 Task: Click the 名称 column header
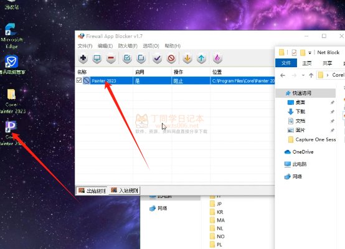pos(104,72)
